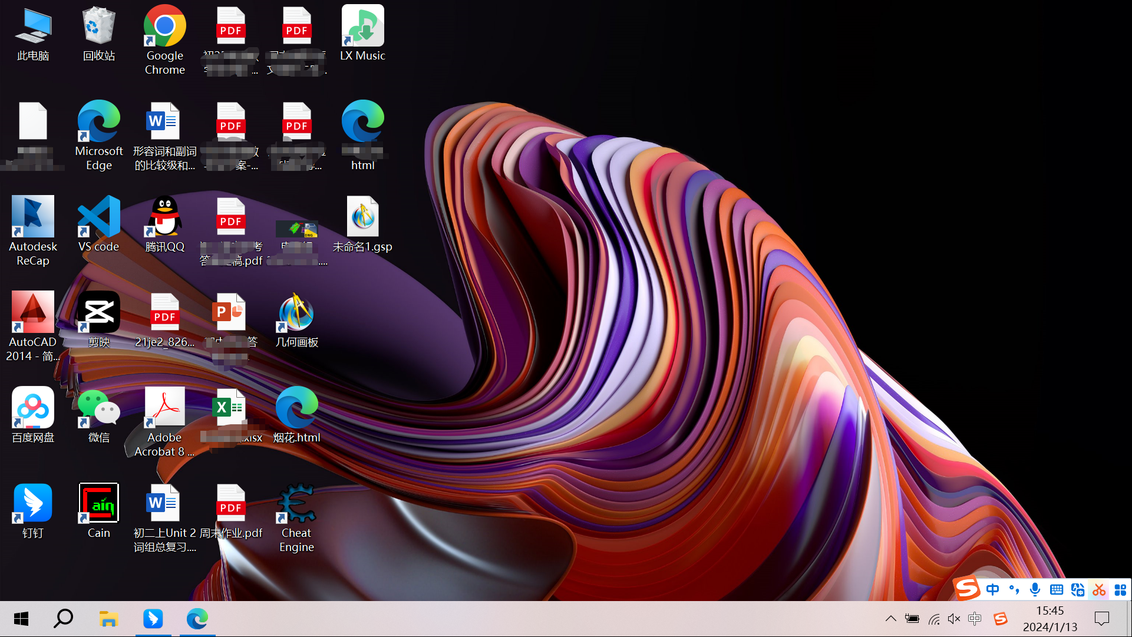This screenshot has width=1132, height=637.
Task: Open the LX Music shortcut
Action: [363, 34]
